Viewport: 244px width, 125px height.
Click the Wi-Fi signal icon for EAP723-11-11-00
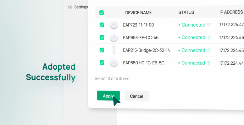pos(209,25)
